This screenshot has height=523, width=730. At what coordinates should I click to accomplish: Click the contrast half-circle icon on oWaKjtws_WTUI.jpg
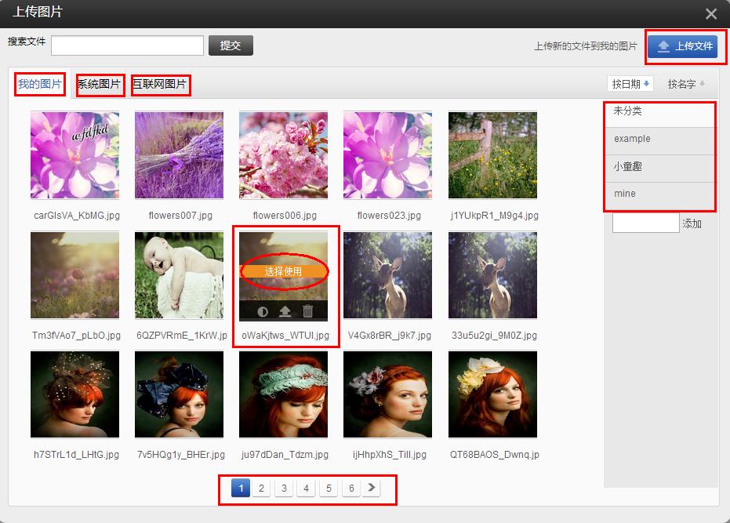tap(263, 311)
